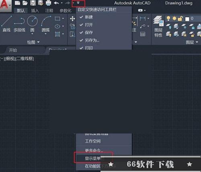
Task: Switch to the 默认 ribbon tab
Action: point(21,10)
